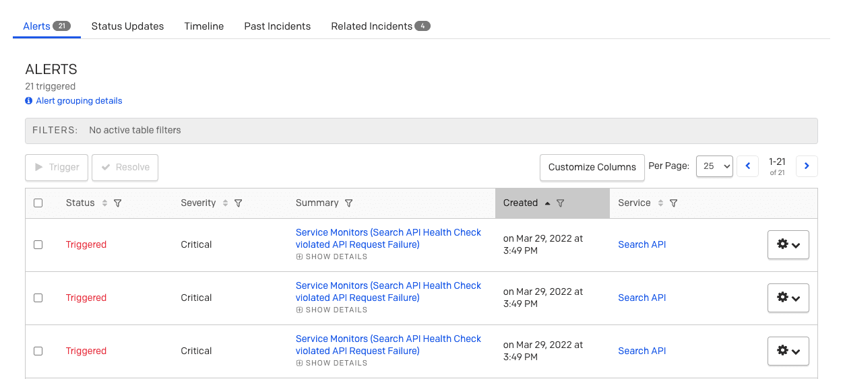Tick the select-all checkbox in table header
This screenshot has width=843, height=379.
(x=38, y=203)
